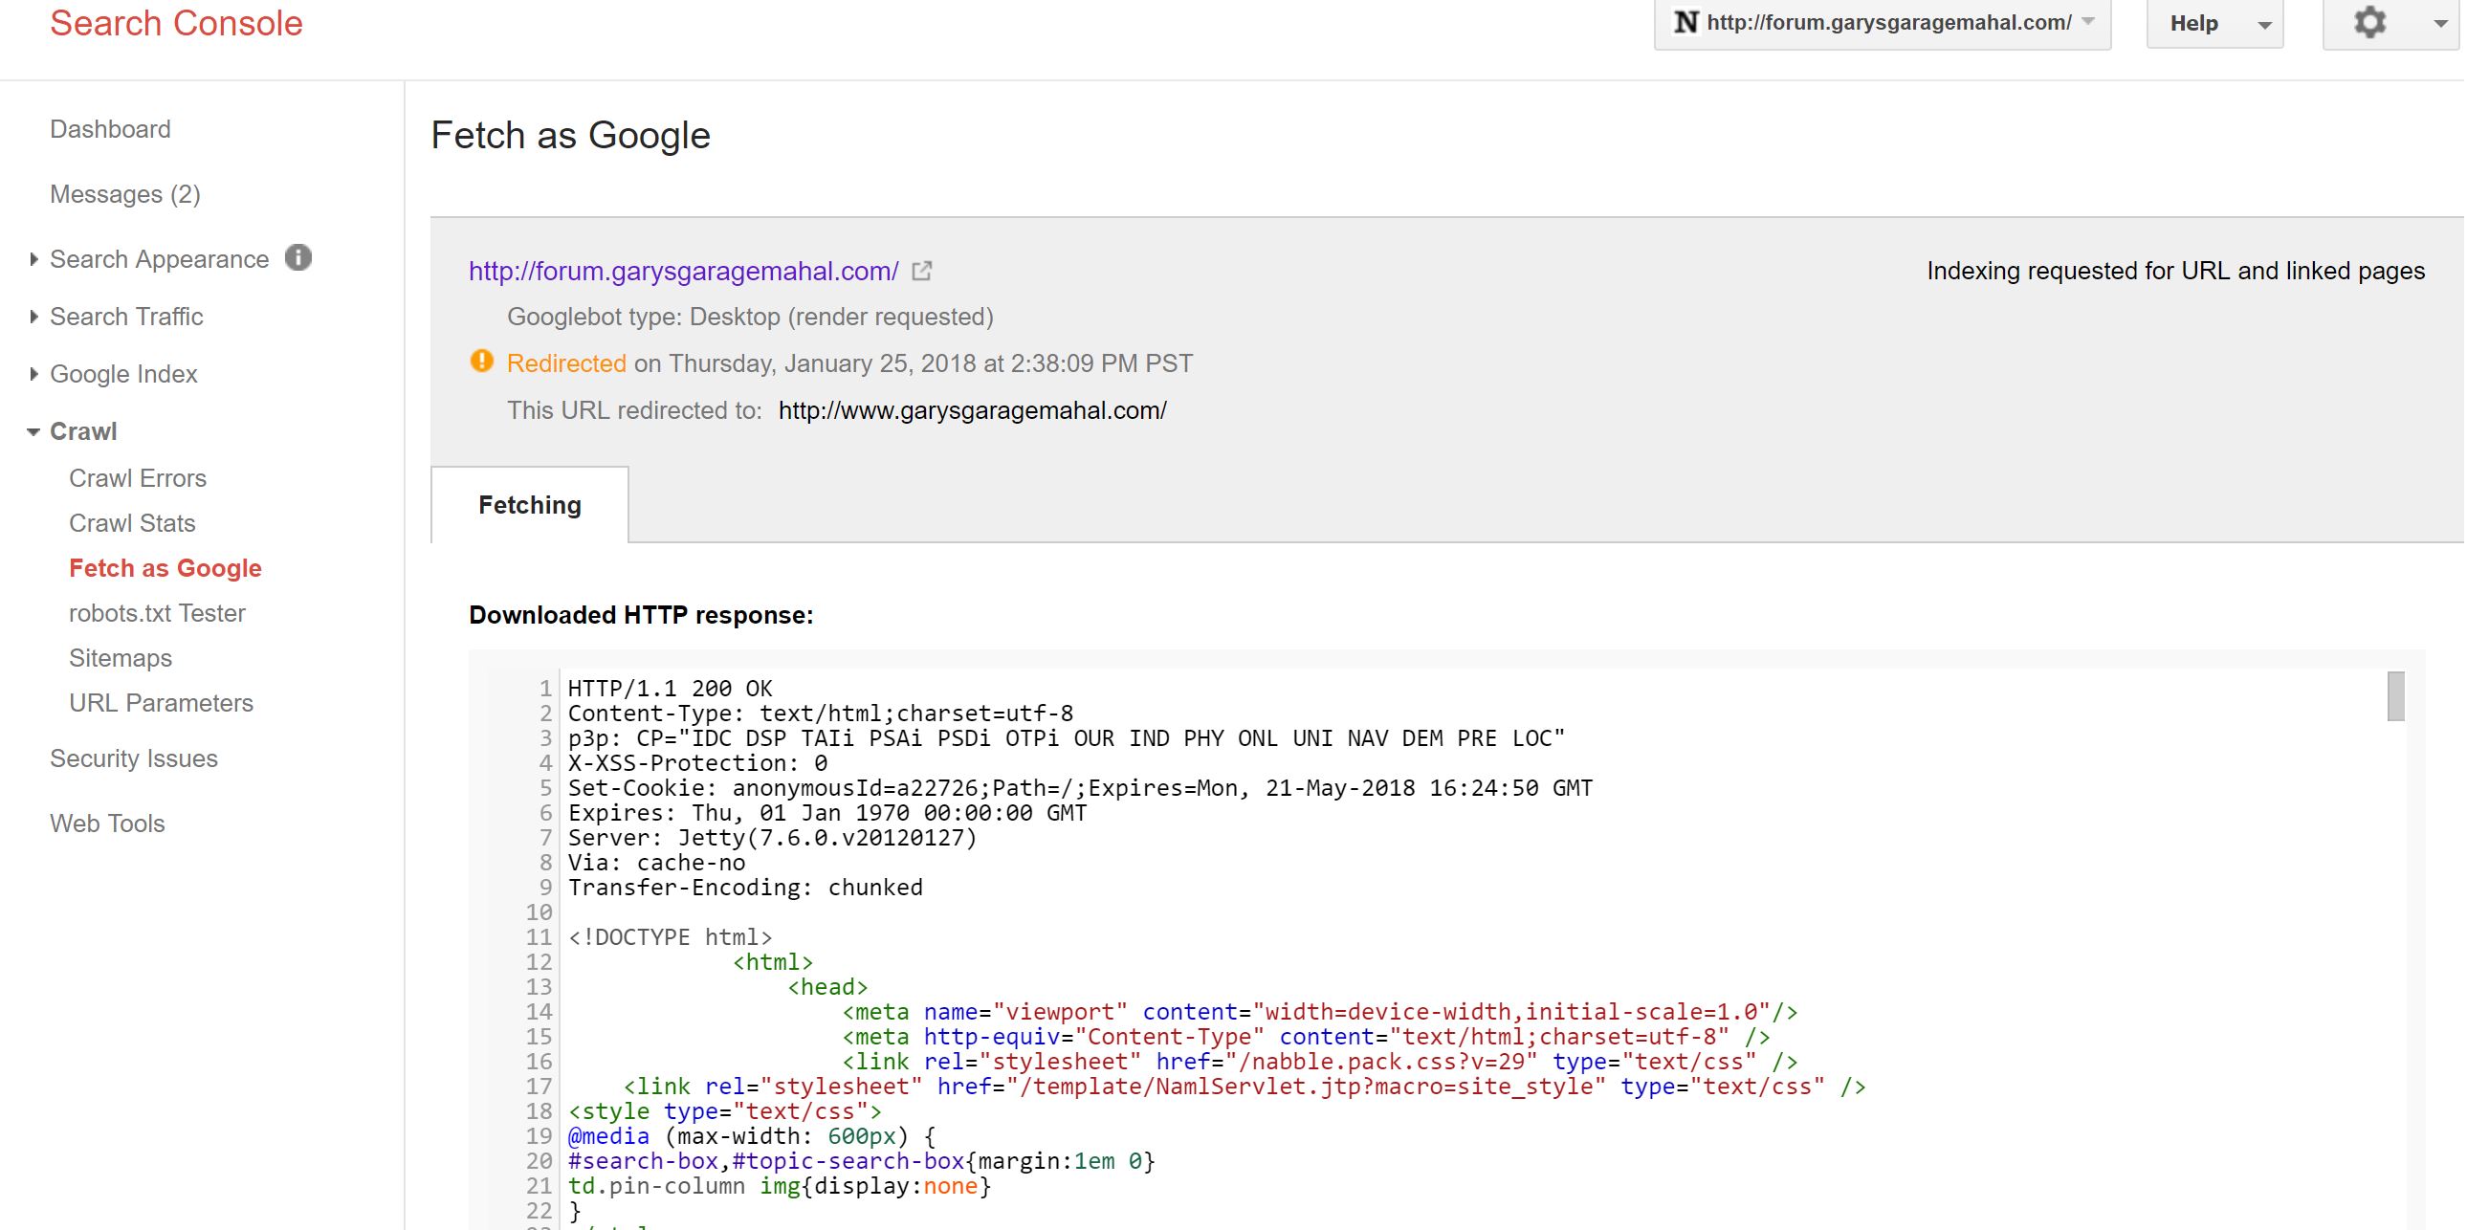This screenshot has height=1230, width=2489.
Task: Click the N site favicon in property selector
Action: click(x=1685, y=22)
